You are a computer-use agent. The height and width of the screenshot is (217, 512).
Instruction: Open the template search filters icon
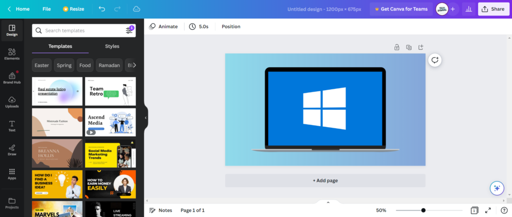[129, 30]
